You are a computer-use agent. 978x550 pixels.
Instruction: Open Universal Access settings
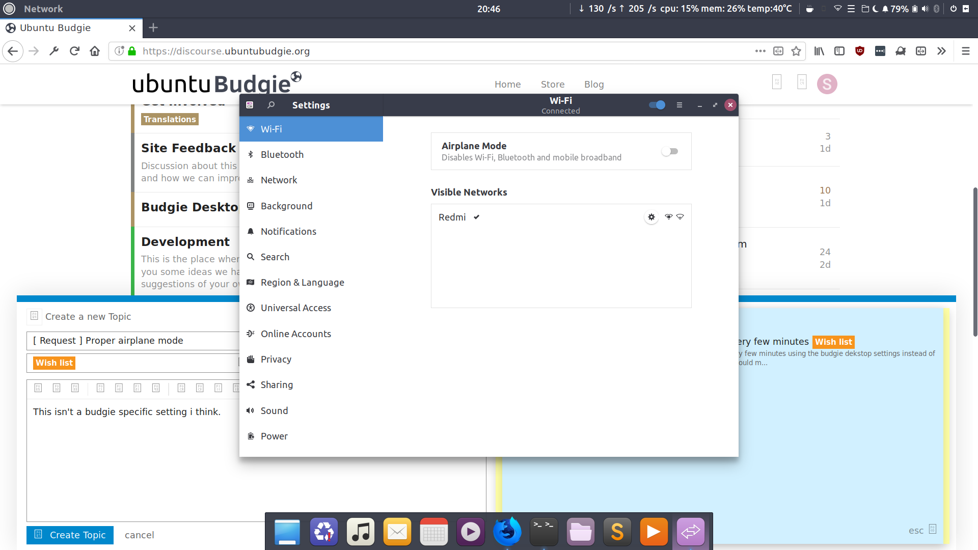(x=311, y=308)
